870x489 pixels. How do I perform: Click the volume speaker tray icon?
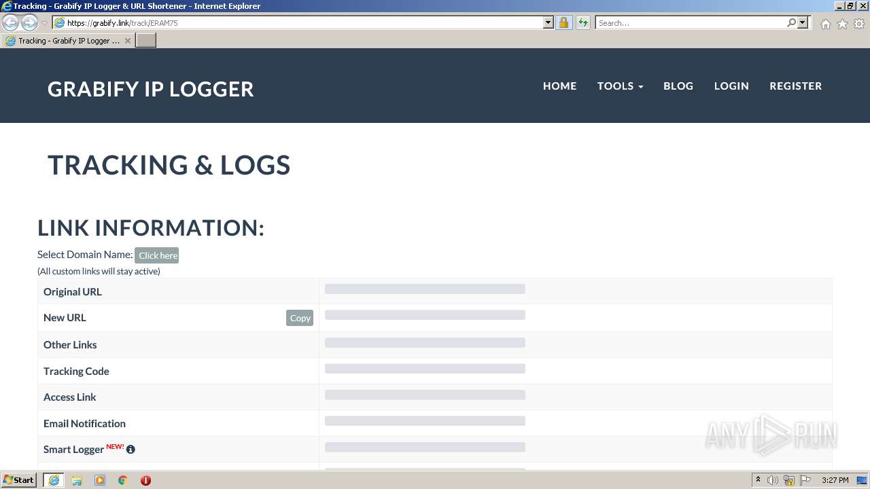773,480
